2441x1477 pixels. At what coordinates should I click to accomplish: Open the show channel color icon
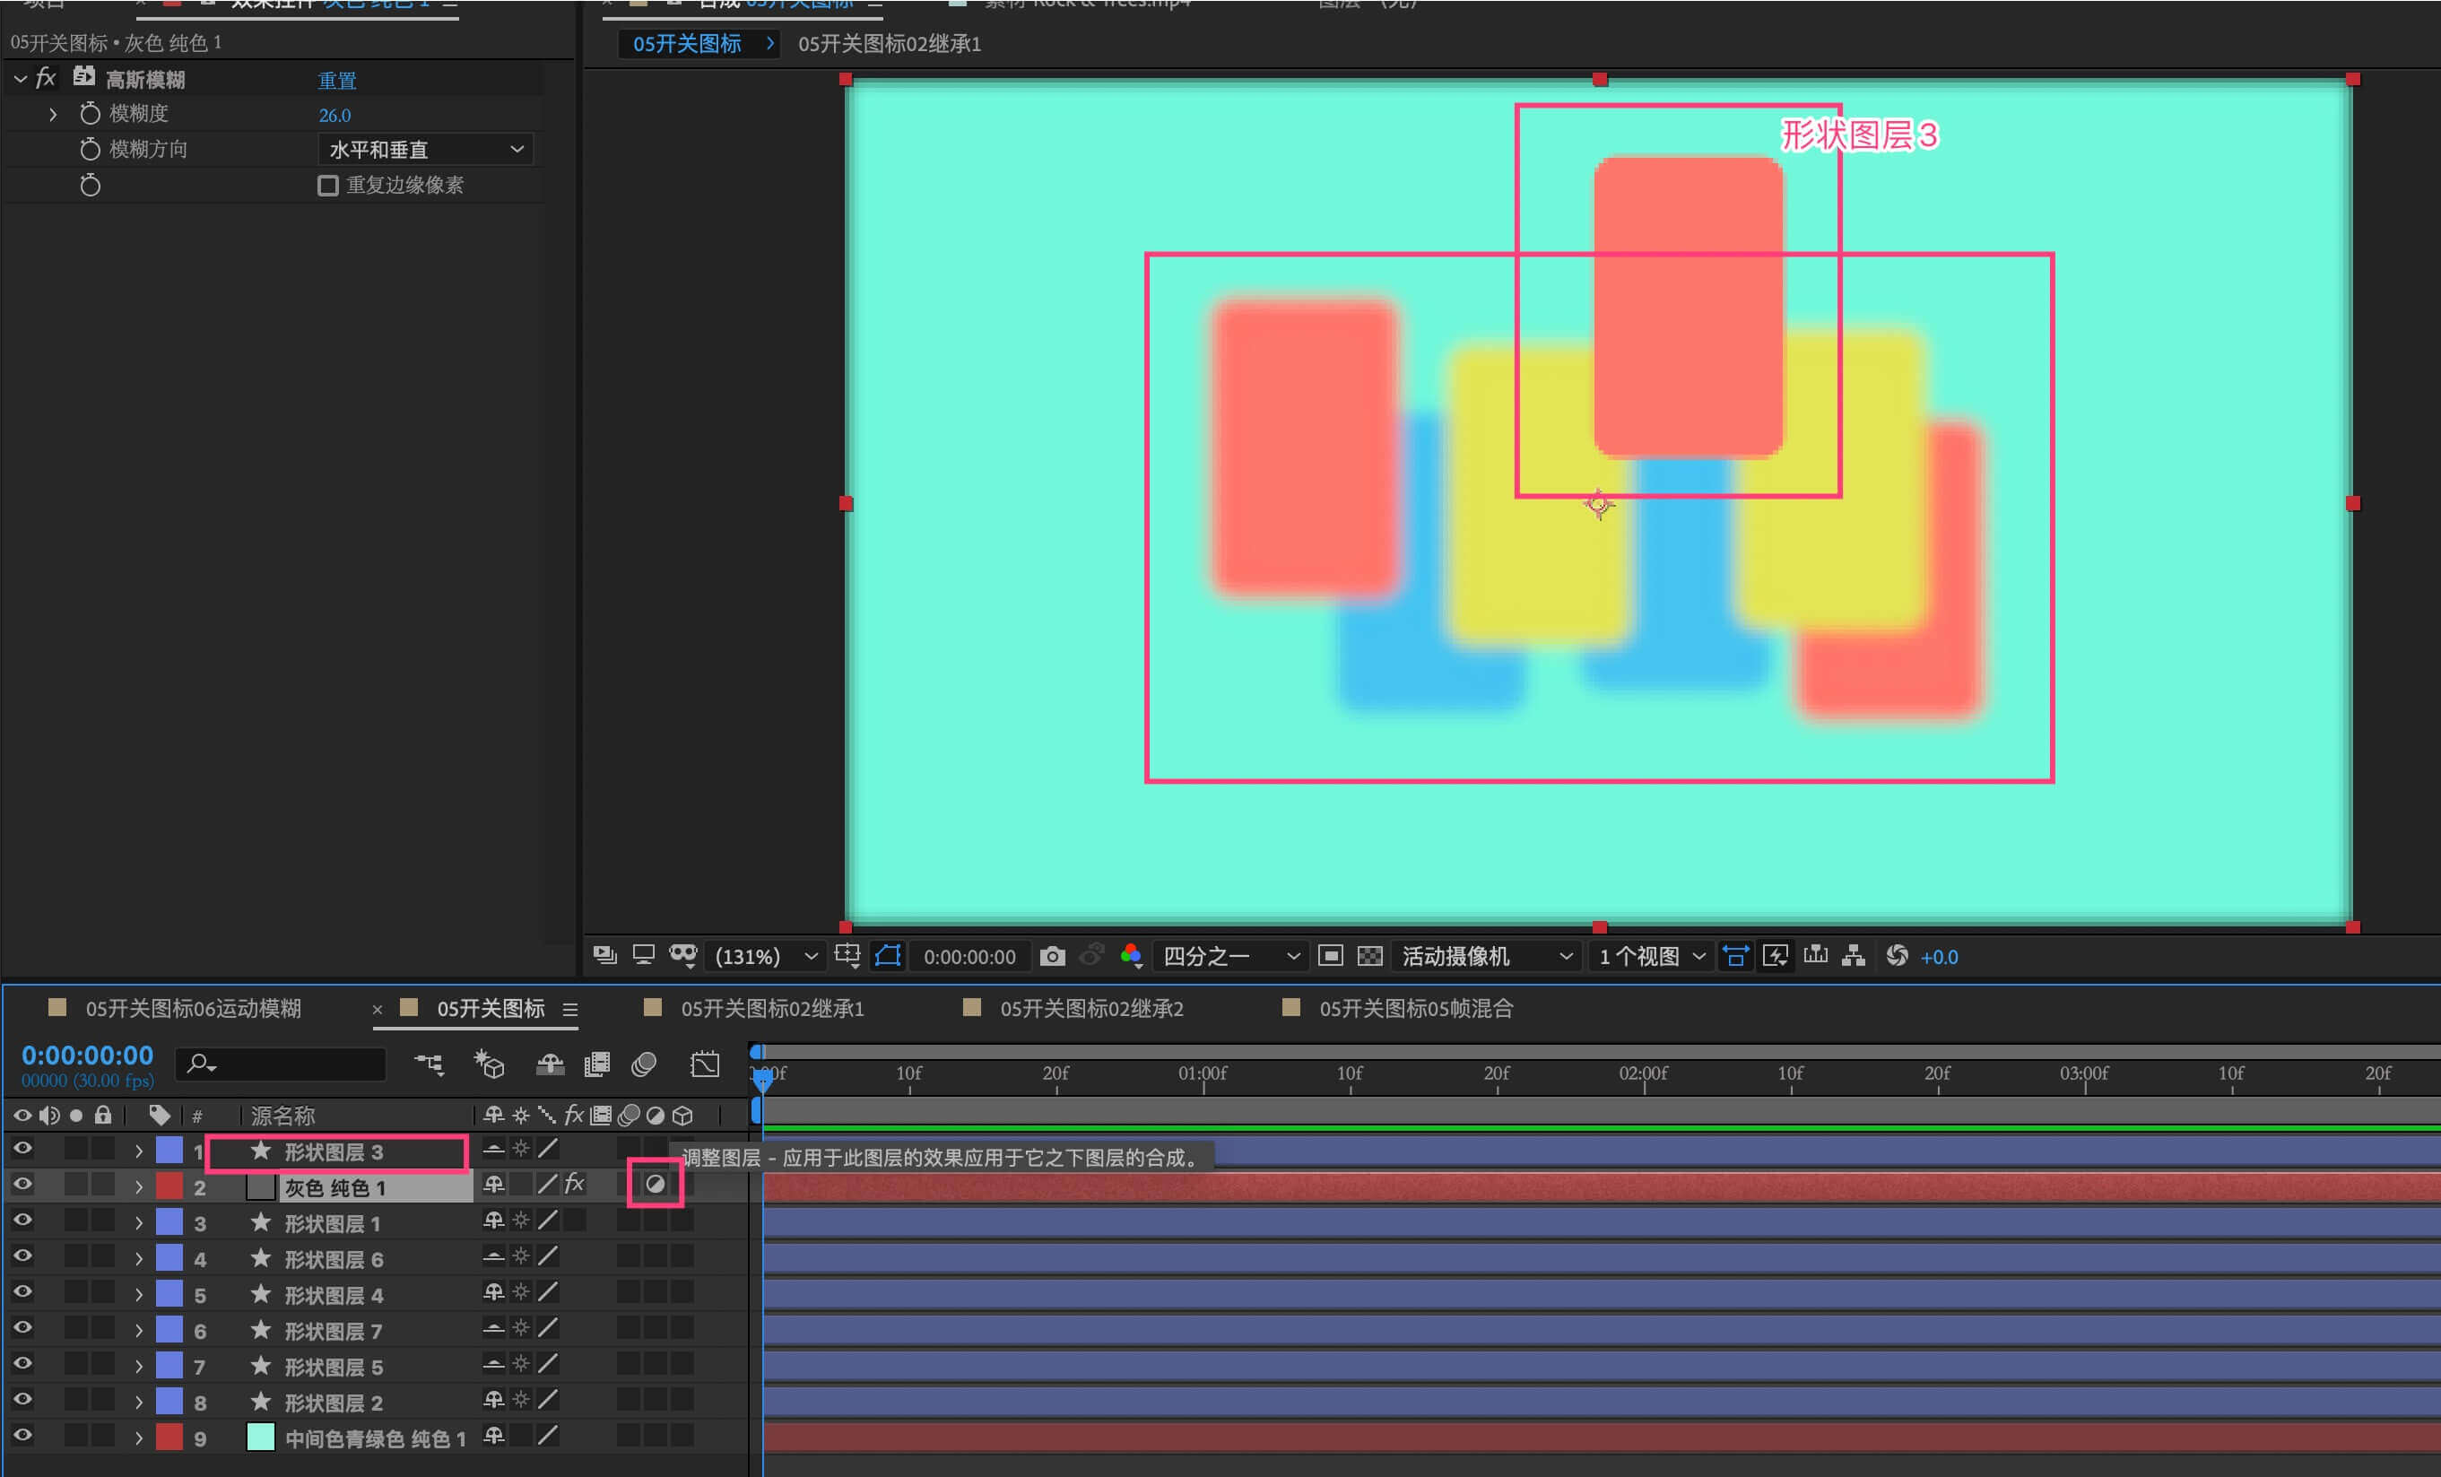click(x=1130, y=956)
